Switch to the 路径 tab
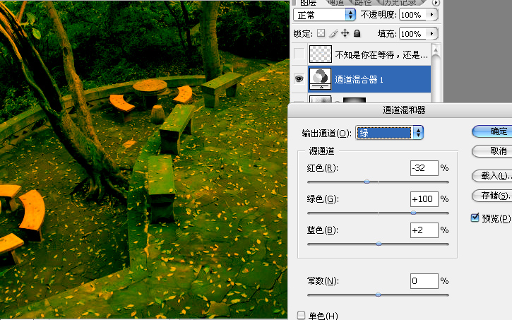The image size is (512, 320). click(363, 3)
